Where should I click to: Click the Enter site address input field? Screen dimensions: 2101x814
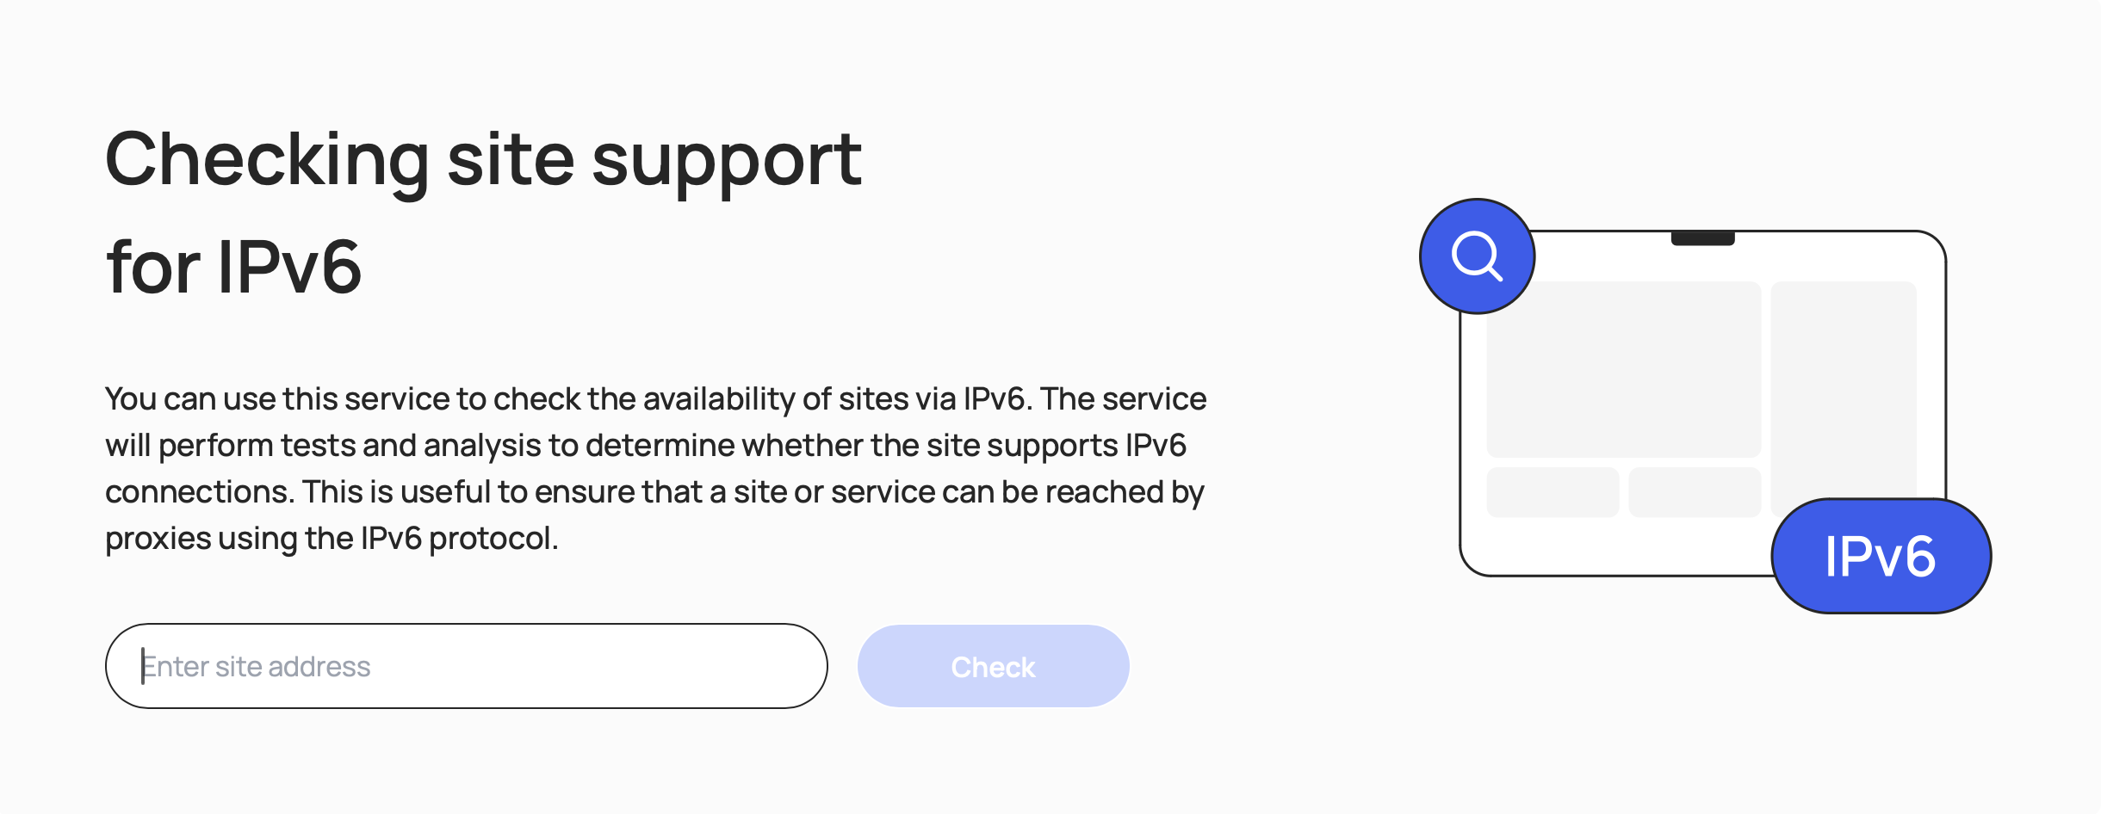click(466, 666)
